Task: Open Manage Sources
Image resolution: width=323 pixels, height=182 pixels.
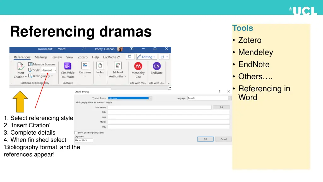Action: (42, 64)
